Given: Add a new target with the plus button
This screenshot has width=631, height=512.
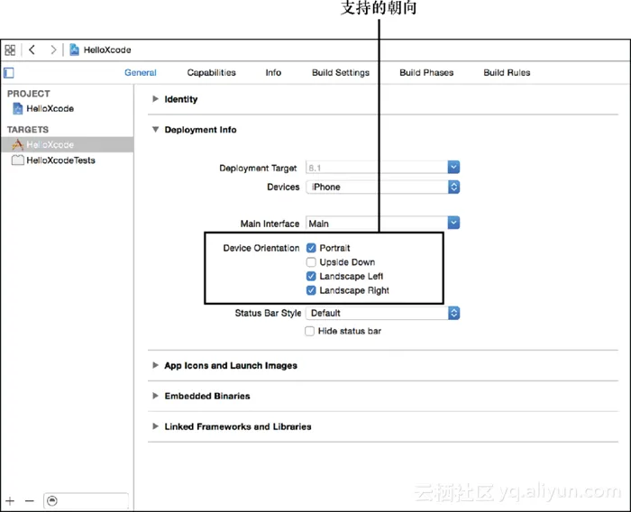Looking at the screenshot, I should click(x=10, y=500).
